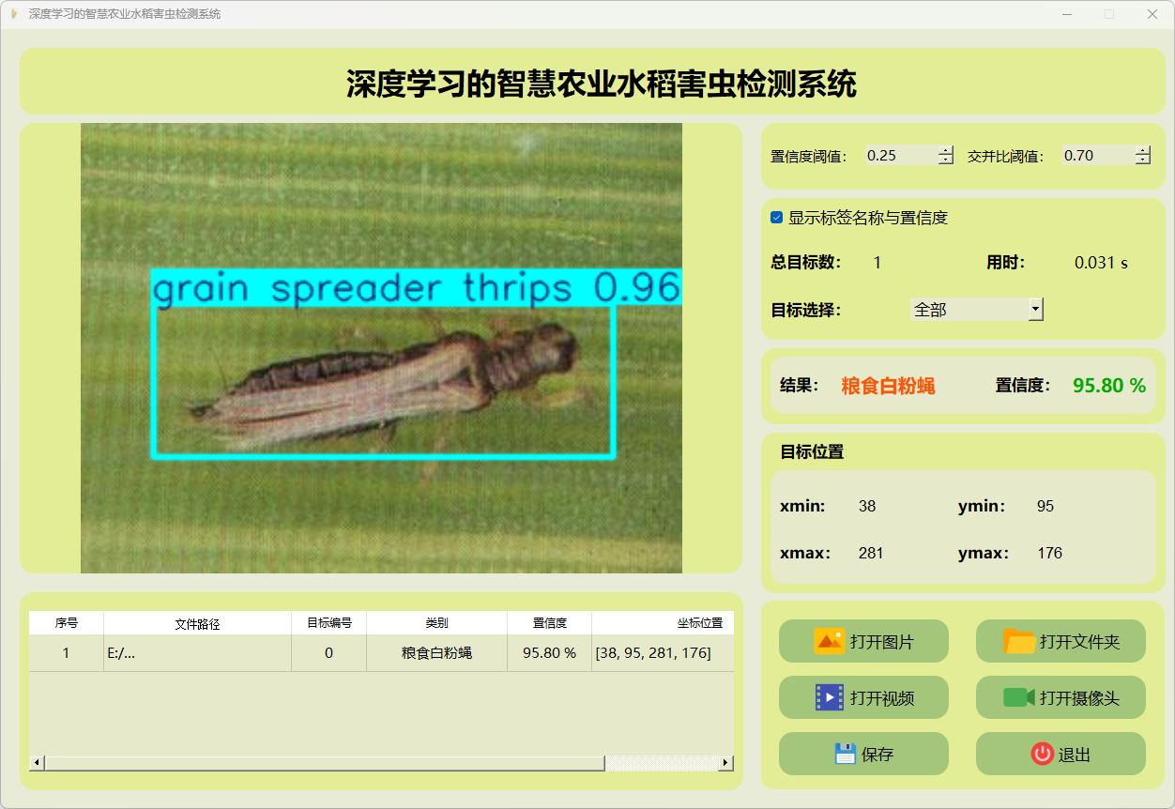Click the ymin value 95
Image resolution: width=1175 pixels, height=809 pixels.
[x=1045, y=507]
